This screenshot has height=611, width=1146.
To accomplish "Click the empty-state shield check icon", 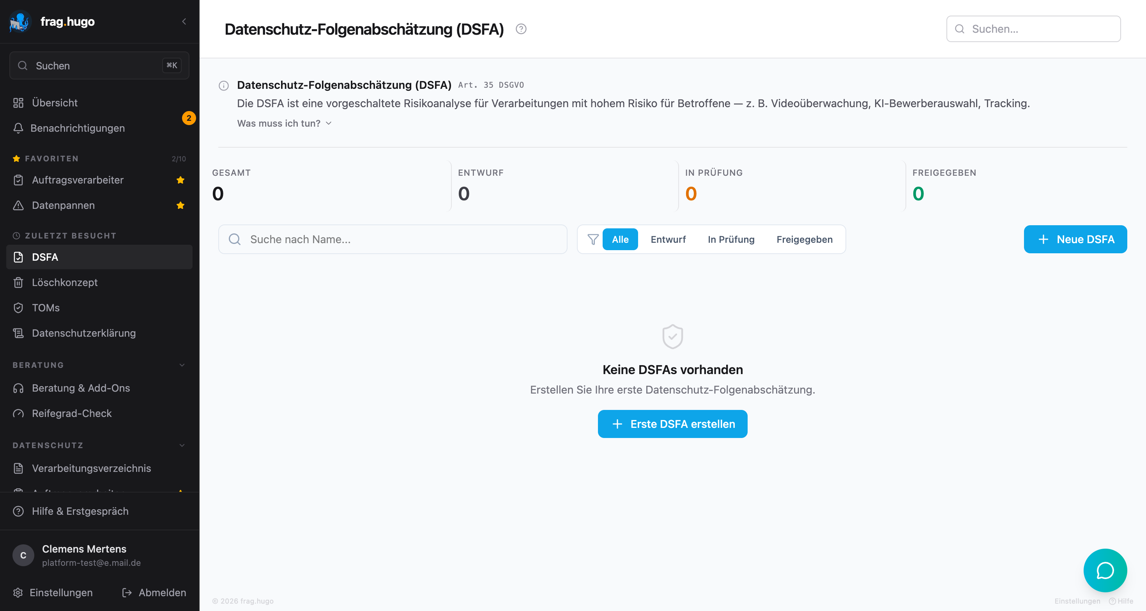I will 672,336.
